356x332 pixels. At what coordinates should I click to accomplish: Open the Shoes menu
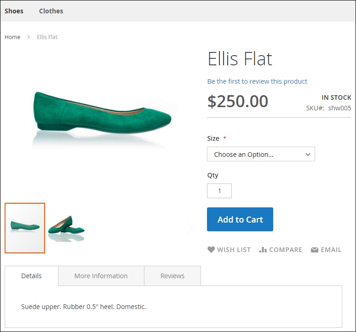tap(14, 11)
